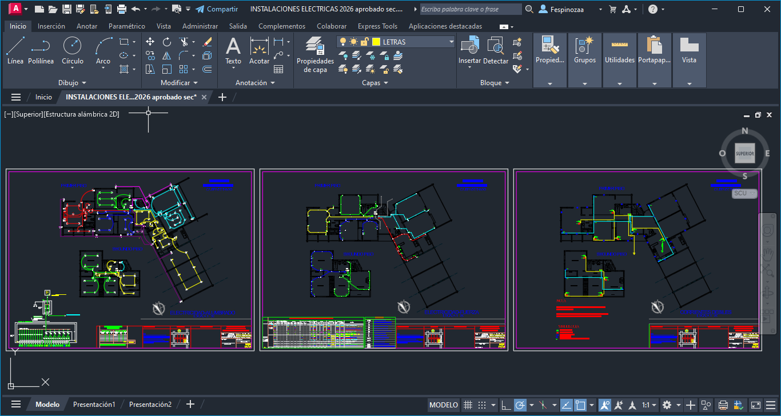781x416 pixels.
Task: Click the ViewCube SUPERIOR face
Action: (x=744, y=154)
